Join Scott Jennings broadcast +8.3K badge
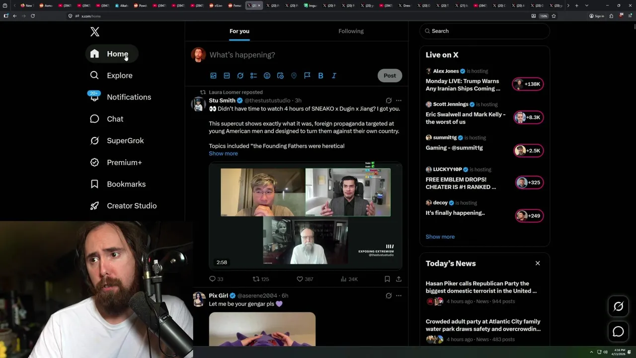Screen dimensions: 636x358 click(528, 117)
